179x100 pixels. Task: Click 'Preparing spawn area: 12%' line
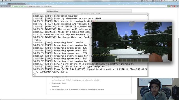(x=60, y=48)
